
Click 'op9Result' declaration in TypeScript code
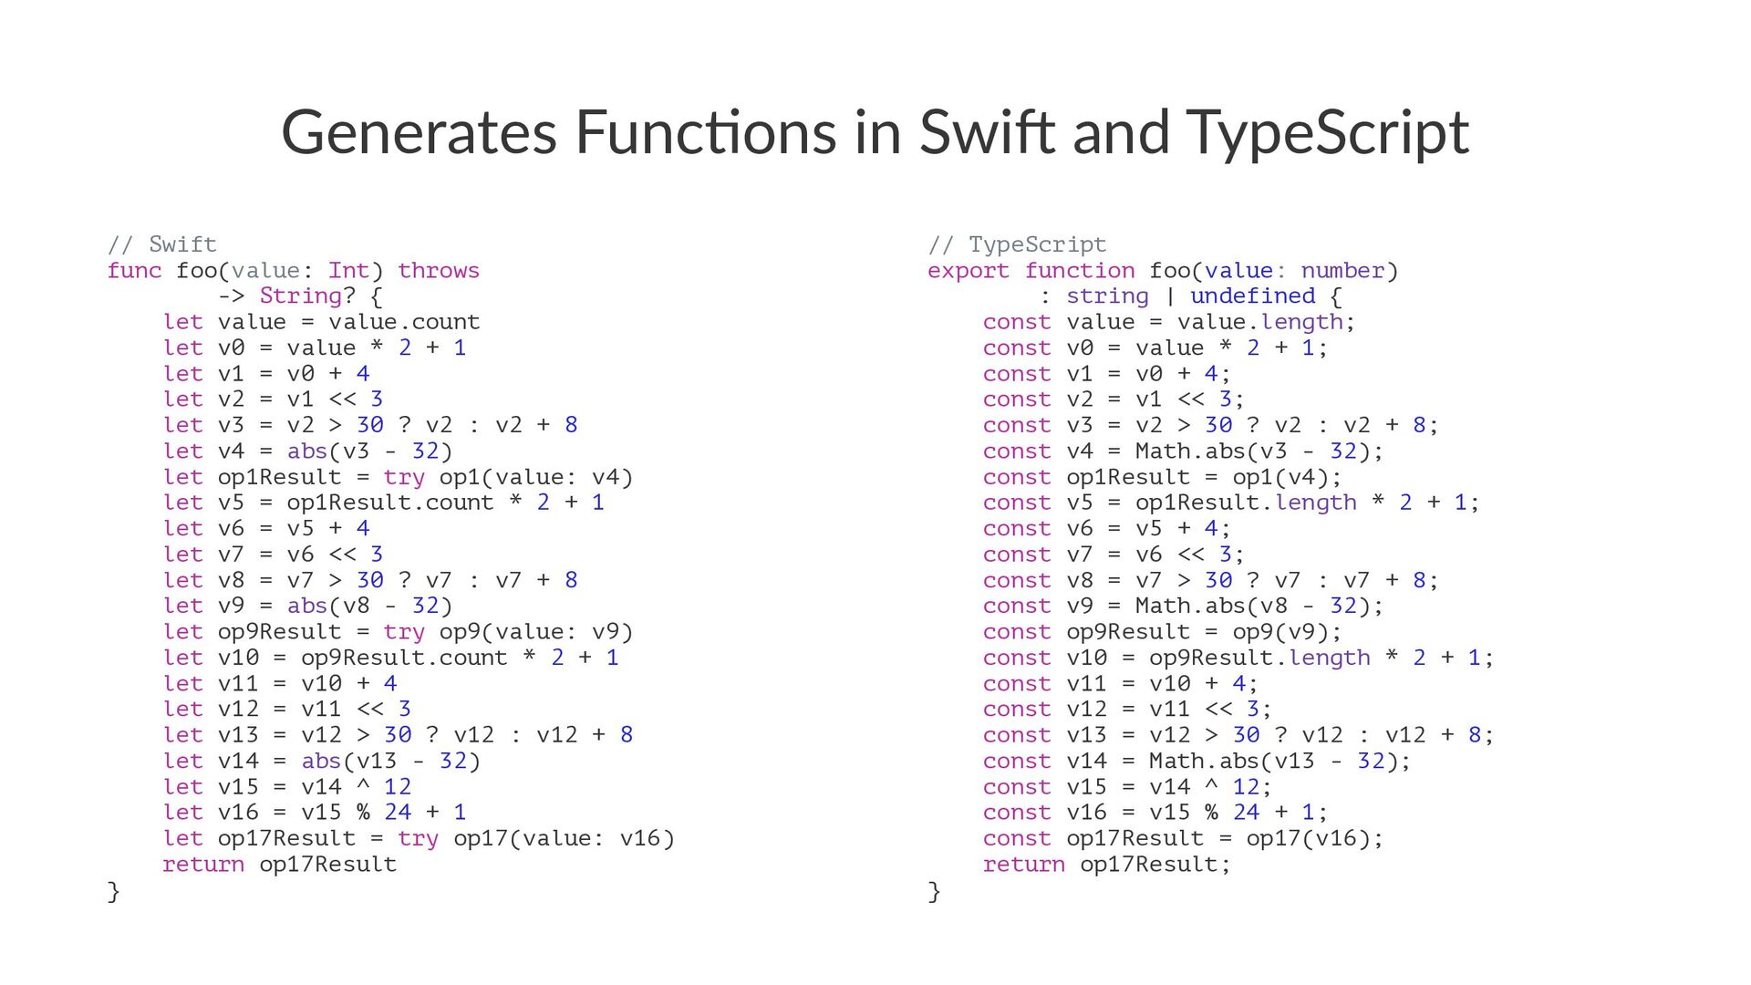click(1127, 632)
